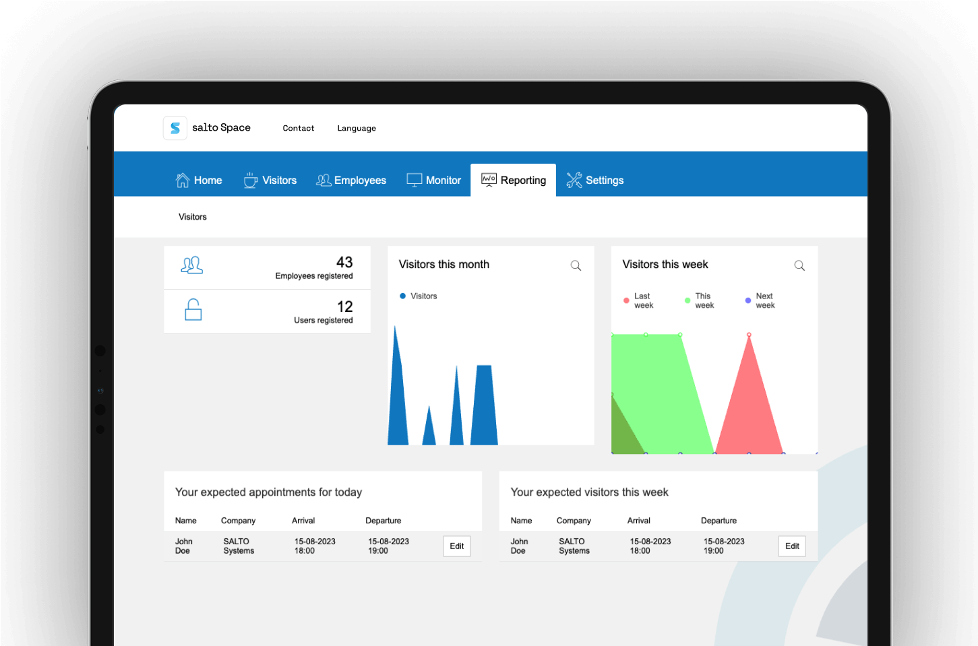Click the Visitors coffee cup icon
Screen dimensions: 978x646
[x=251, y=180]
